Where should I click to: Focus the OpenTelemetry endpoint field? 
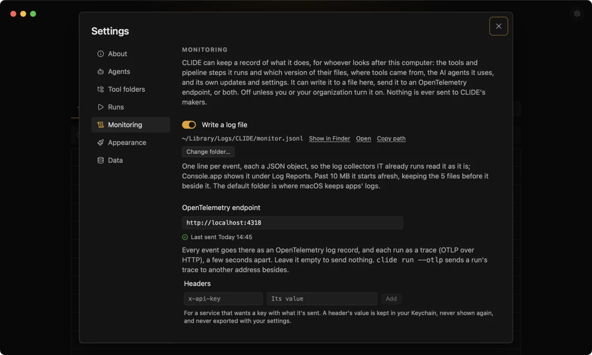pos(293,223)
